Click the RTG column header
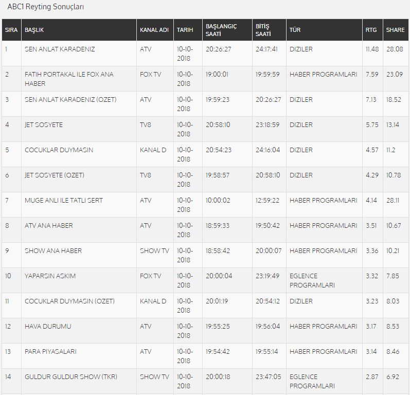The image size is (410, 395). click(372, 30)
